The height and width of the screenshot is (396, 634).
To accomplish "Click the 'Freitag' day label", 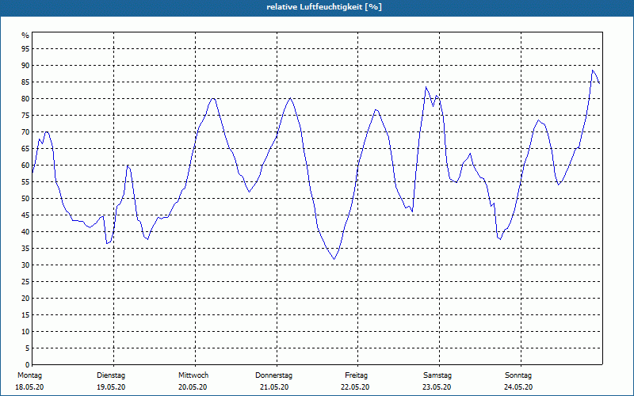I will pyautogui.click(x=356, y=375).
